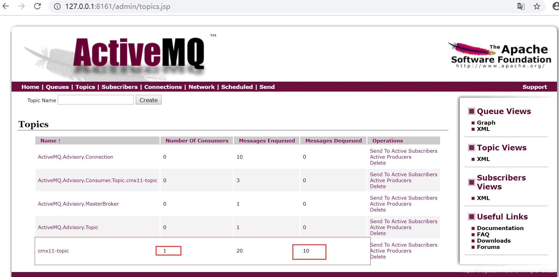Click the Topics page heading
Screen dimensions: 559x277
[33, 124]
